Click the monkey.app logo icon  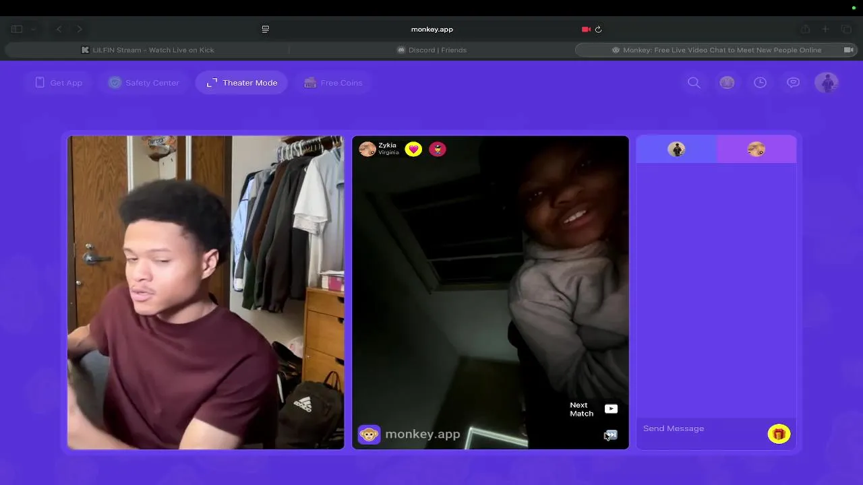pyautogui.click(x=369, y=434)
